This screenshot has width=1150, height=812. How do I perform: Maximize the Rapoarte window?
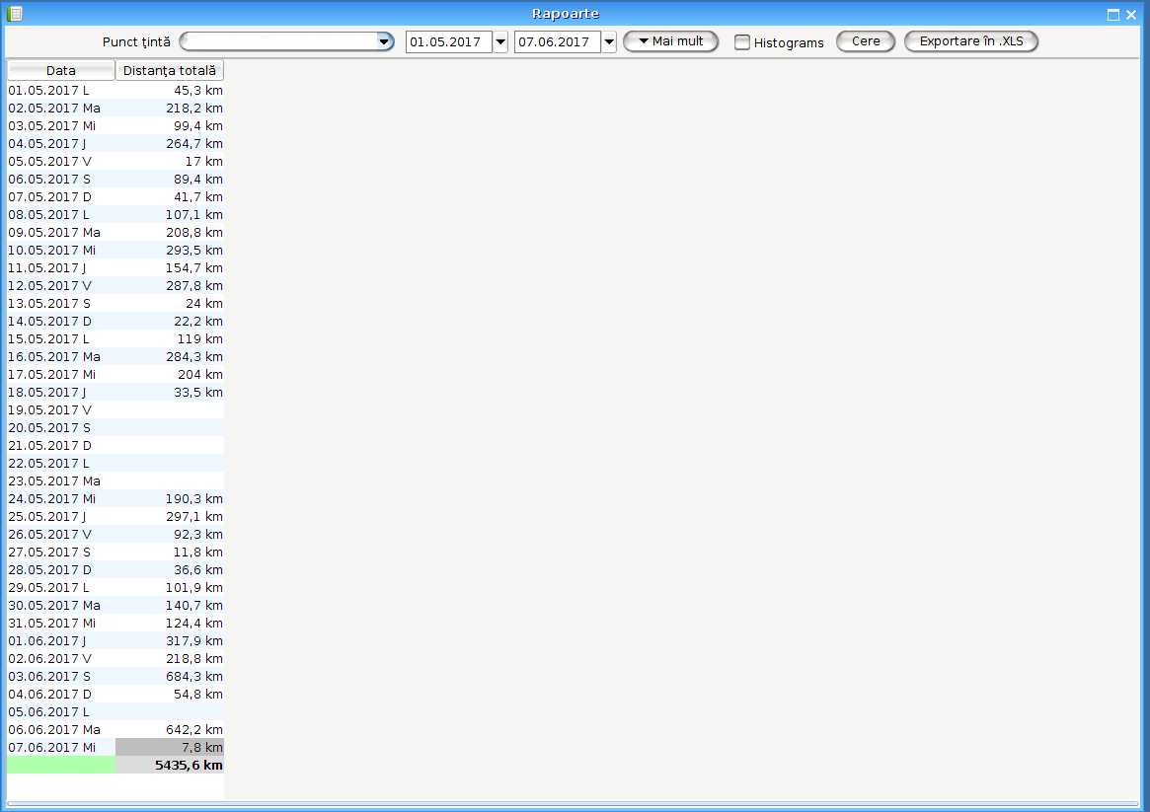[x=1113, y=15]
